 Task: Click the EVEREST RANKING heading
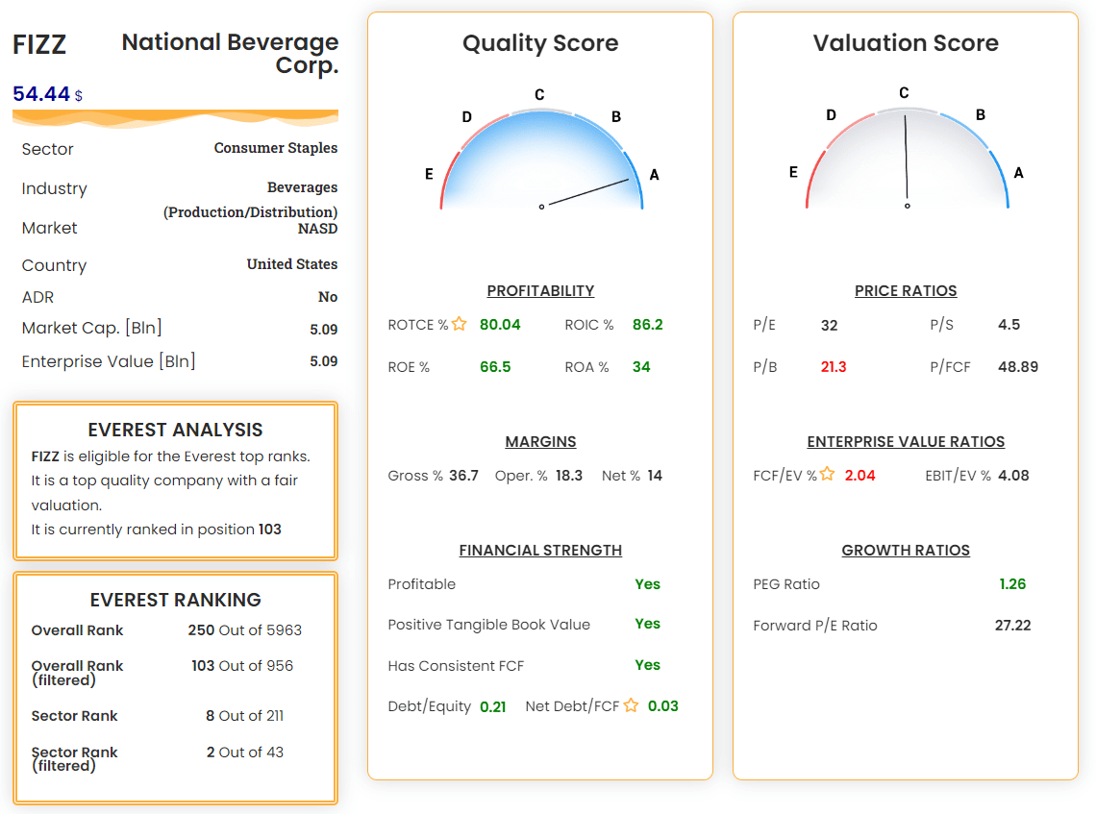175,600
